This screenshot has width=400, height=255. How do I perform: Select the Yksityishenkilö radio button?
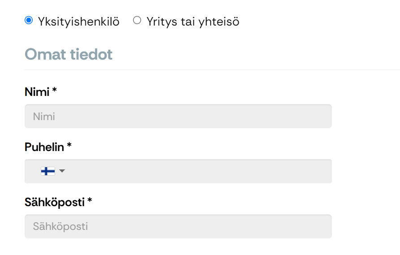[x=29, y=20]
